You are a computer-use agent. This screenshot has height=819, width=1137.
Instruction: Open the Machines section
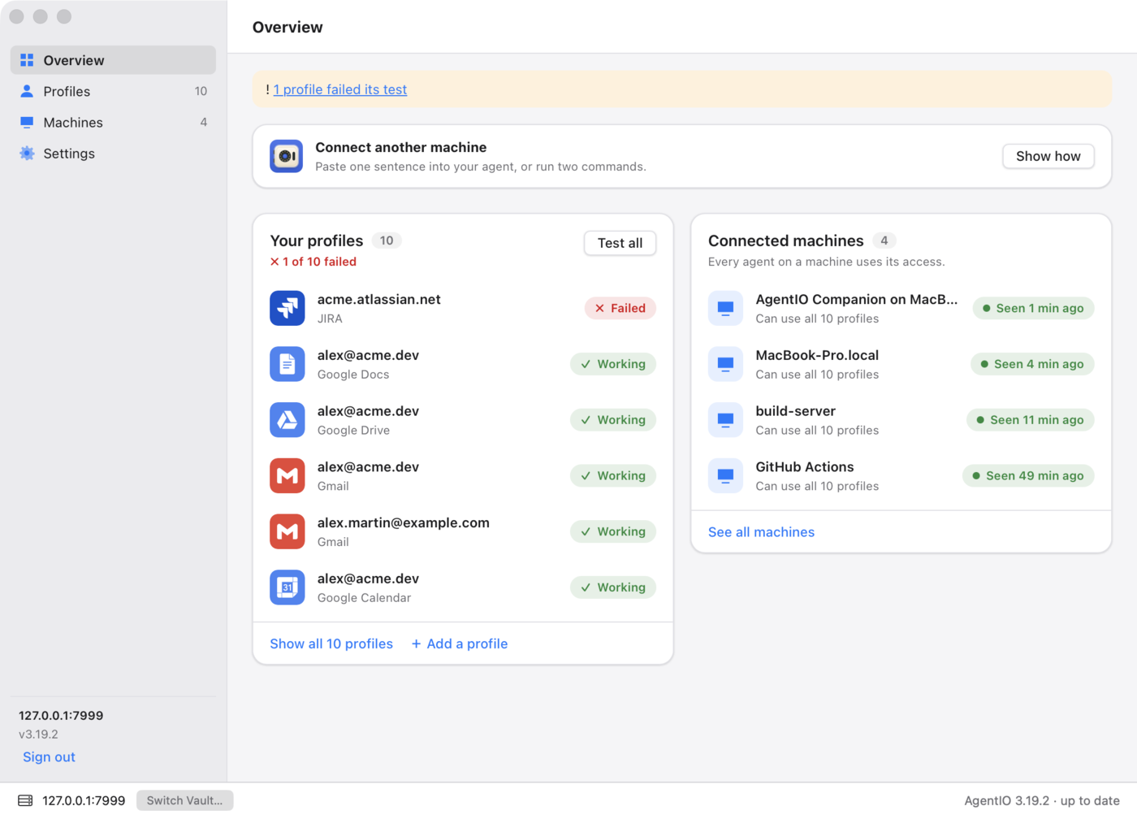pyautogui.click(x=113, y=122)
